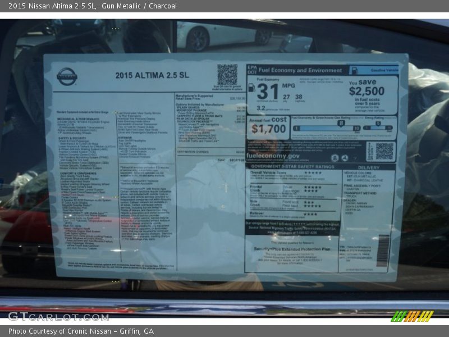Click the '27' city MPG value
449x337 pixels.
(x=286, y=97)
